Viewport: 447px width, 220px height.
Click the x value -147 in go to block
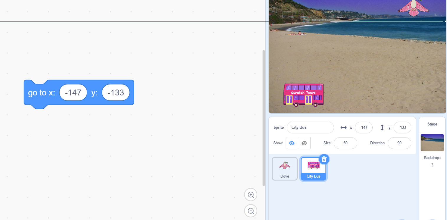73,92
